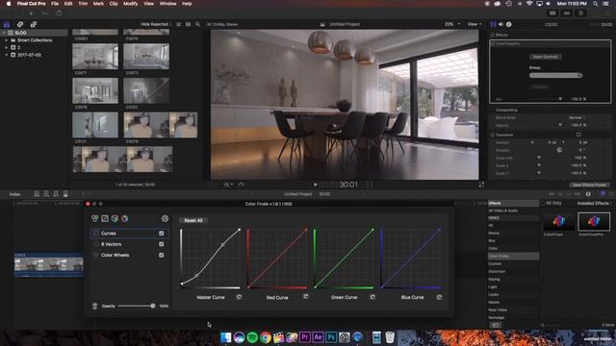Open the Mark menu
This screenshot has height=346, width=616.
coord(98,4)
